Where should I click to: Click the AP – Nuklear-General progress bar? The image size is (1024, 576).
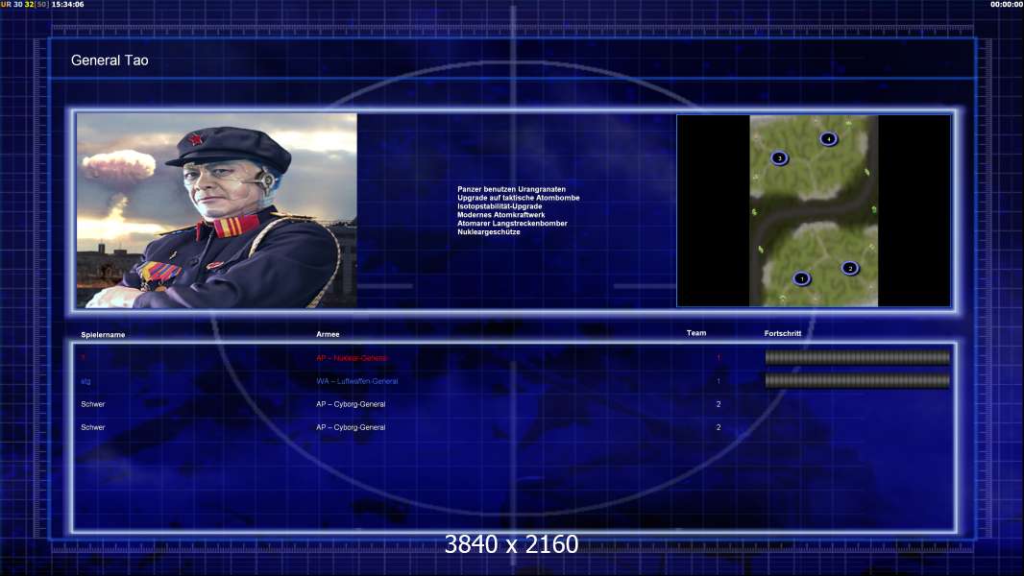click(x=858, y=357)
